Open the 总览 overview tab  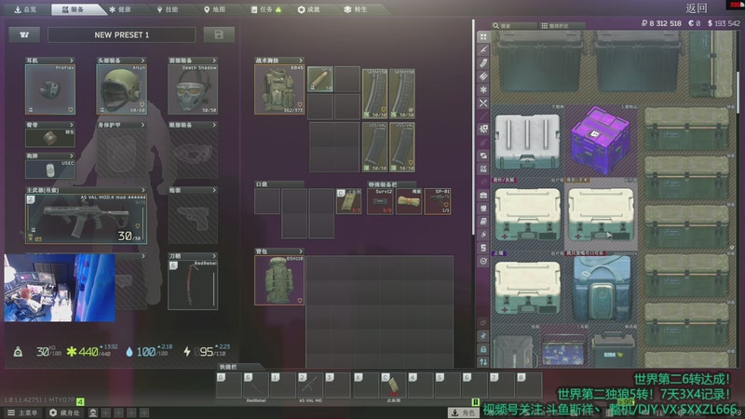click(25, 9)
